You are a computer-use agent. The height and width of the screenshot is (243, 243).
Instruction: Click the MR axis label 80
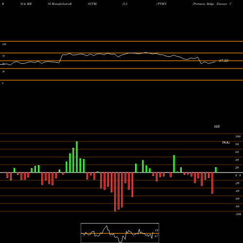coord(237,144)
